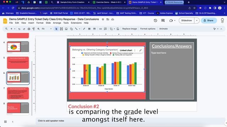Add a new slide plus button
This screenshot has height=127, width=227.
(11, 29)
